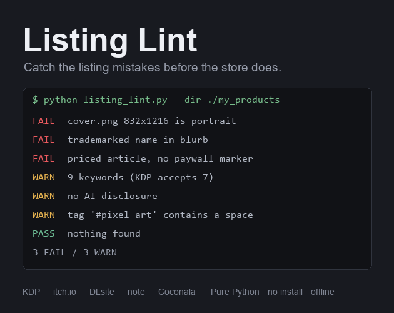Click the KDP platform label
The width and height of the screenshot is (394, 313).
31,292
